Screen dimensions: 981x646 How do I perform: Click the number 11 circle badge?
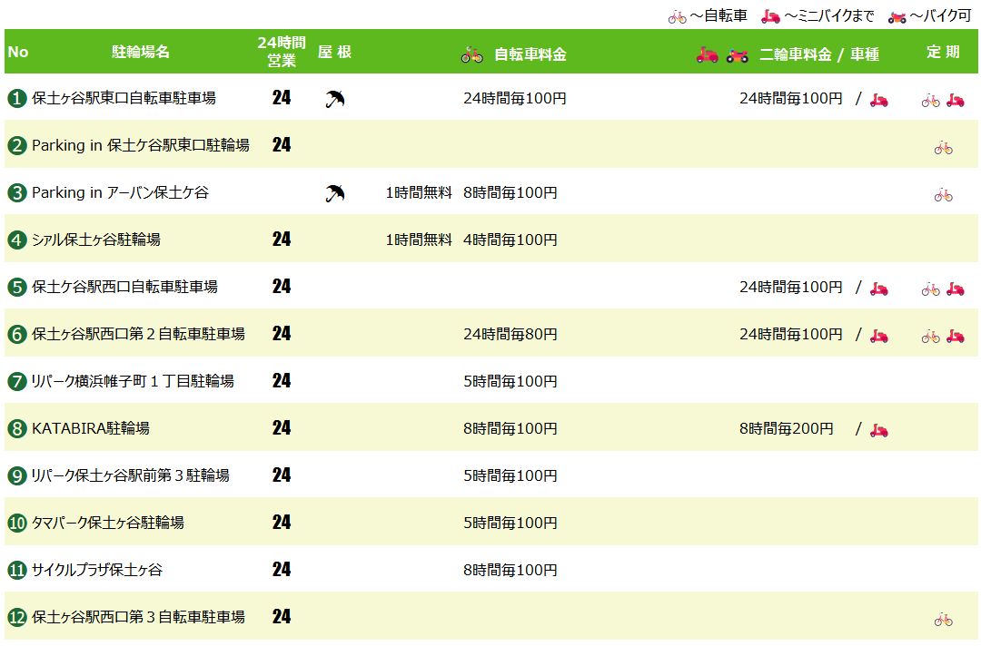17,571
